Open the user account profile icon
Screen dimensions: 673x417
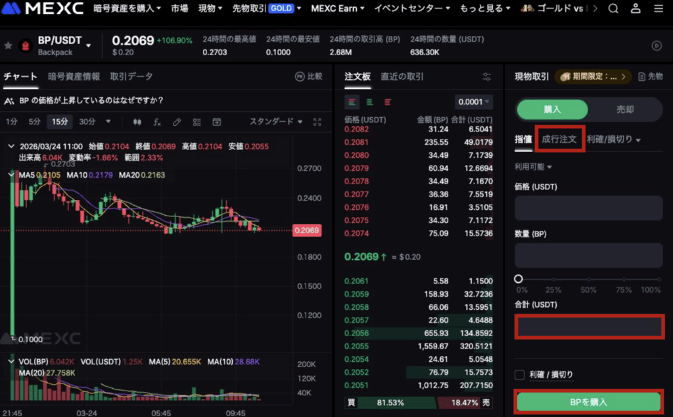coord(636,9)
